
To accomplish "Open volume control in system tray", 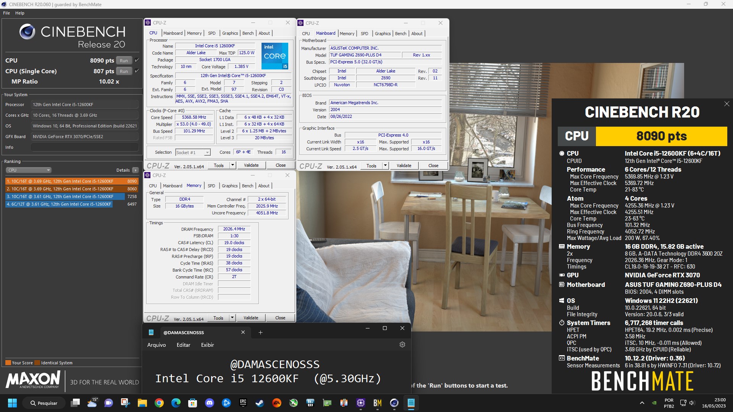I will pyautogui.click(x=692, y=403).
